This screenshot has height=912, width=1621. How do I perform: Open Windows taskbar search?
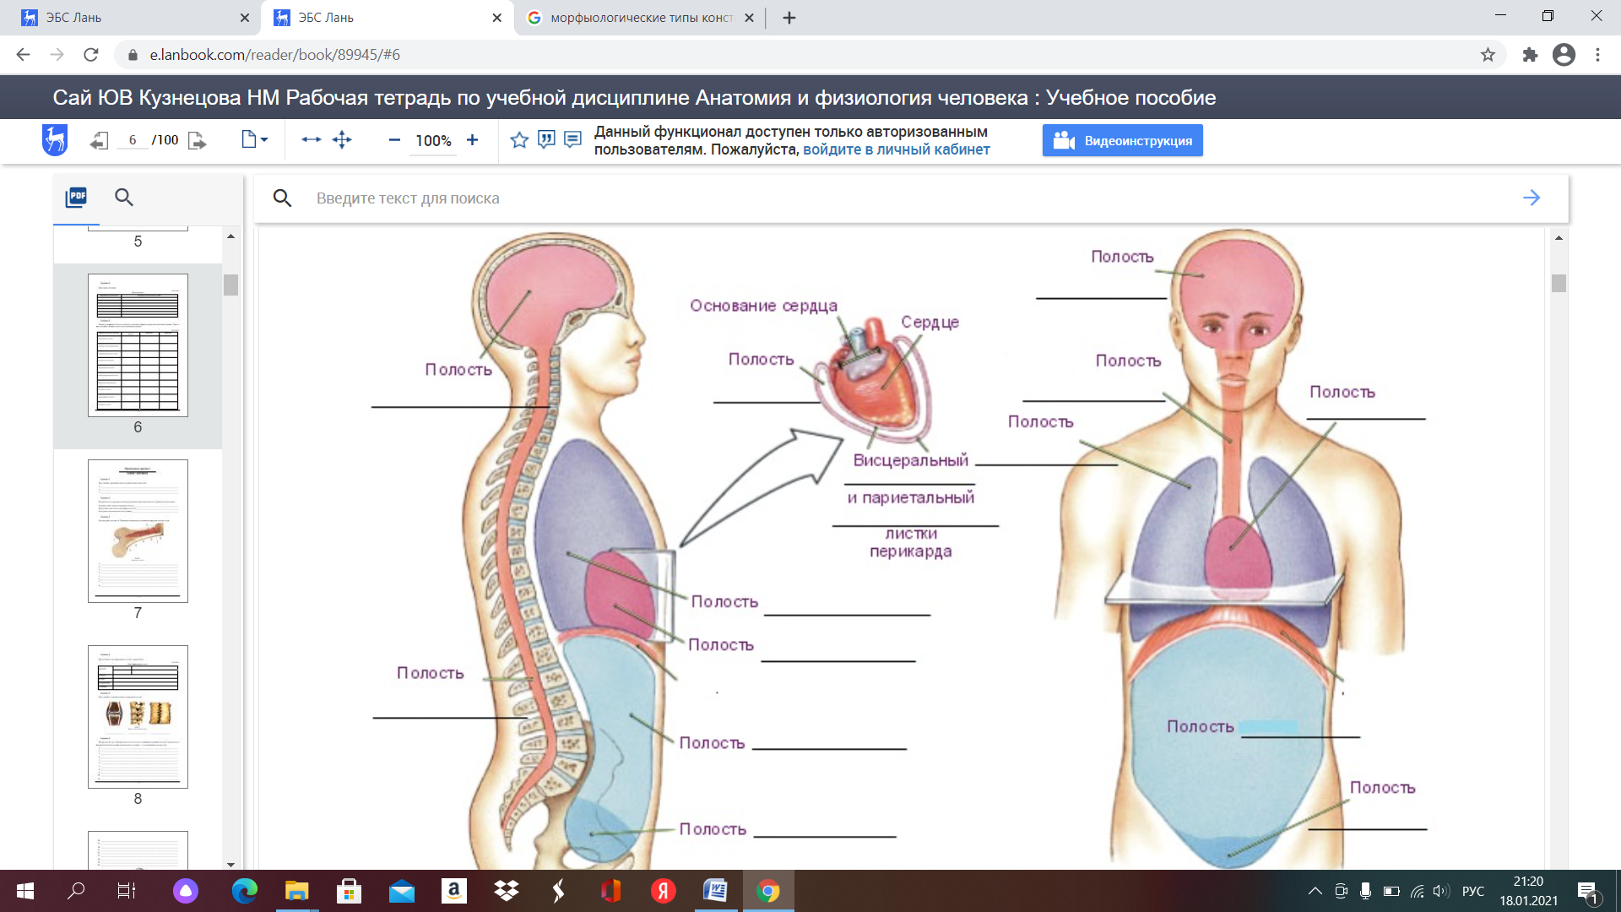(x=77, y=891)
